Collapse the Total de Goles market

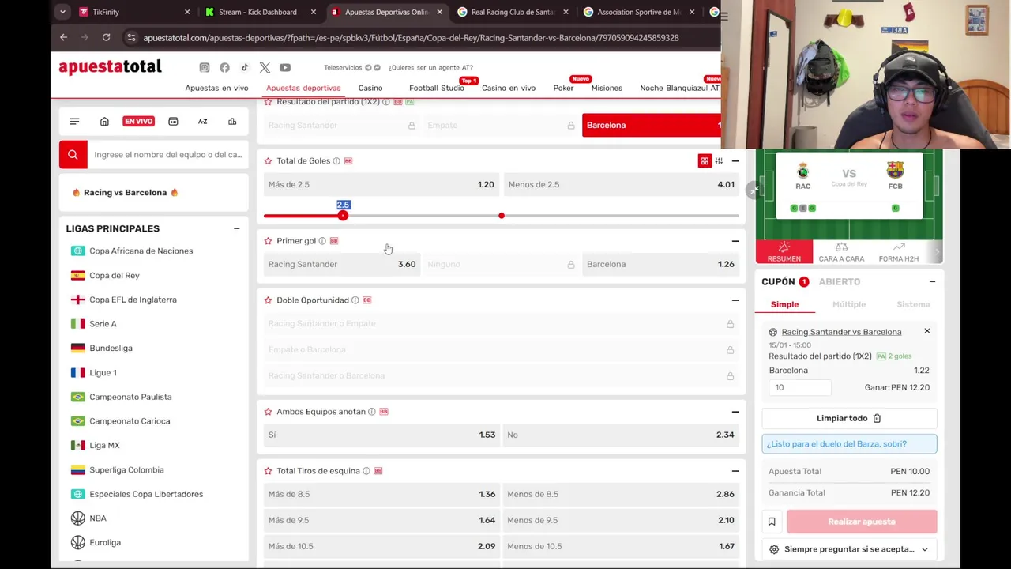(735, 161)
